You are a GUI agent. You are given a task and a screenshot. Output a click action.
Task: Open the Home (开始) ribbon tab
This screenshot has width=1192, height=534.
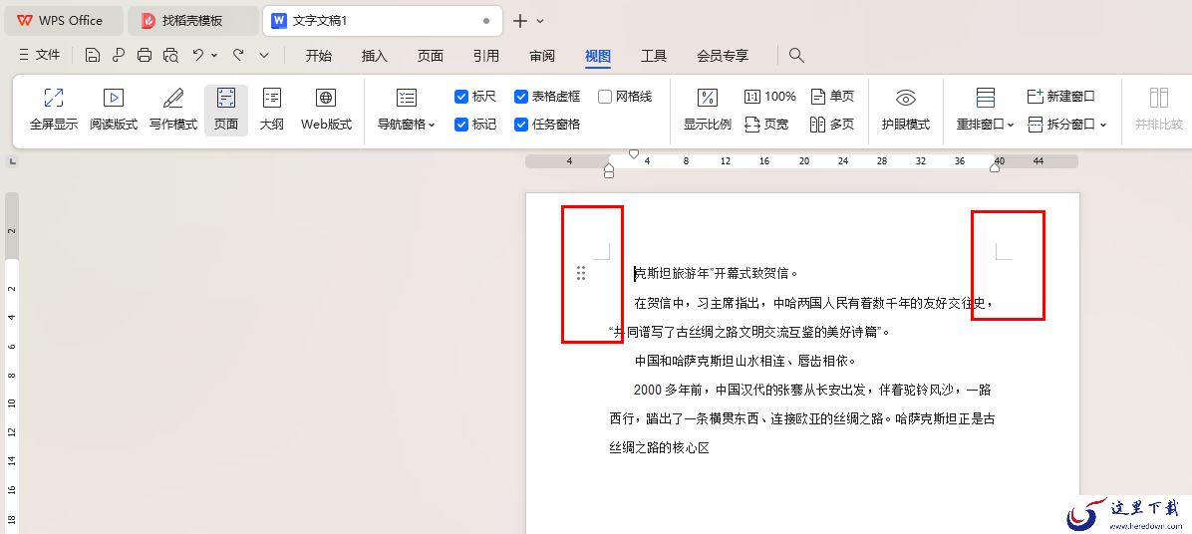(x=319, y=56)
